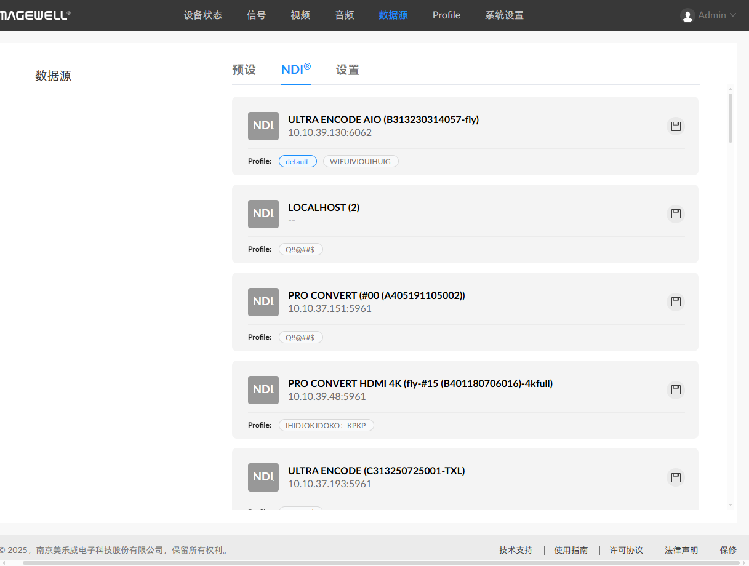Viewport: 749px width, 566px height.
Task: Go to the Profile menu item
Action: tap(446, 15)
